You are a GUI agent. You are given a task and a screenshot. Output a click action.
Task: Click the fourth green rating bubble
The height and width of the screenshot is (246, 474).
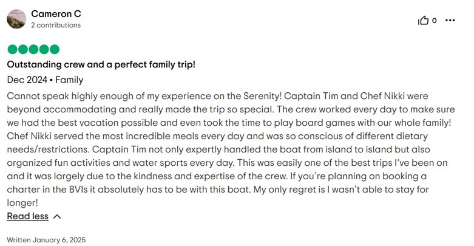(x=44, y=49)
